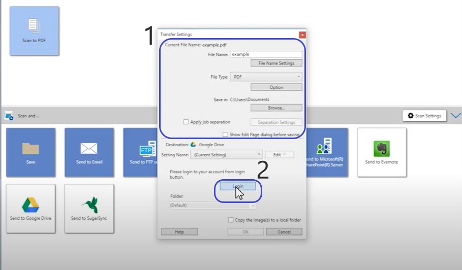The height and width of the screenshot is (270, 462).
Task: Check Copy the image(s) to a local folder
Action: 231,220
